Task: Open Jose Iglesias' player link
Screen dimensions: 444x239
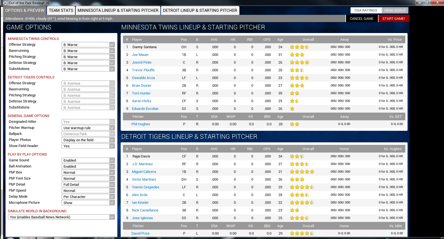Action: [x=142, y=218]
